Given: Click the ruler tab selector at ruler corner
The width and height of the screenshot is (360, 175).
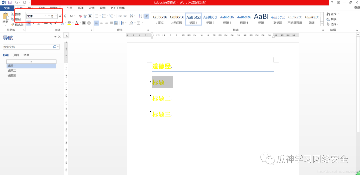Looking at the screenshot, I should (66, 36).
